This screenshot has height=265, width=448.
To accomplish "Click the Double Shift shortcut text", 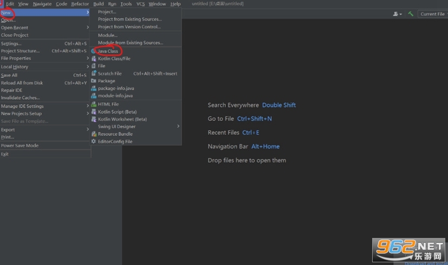I will coord(279,105).
